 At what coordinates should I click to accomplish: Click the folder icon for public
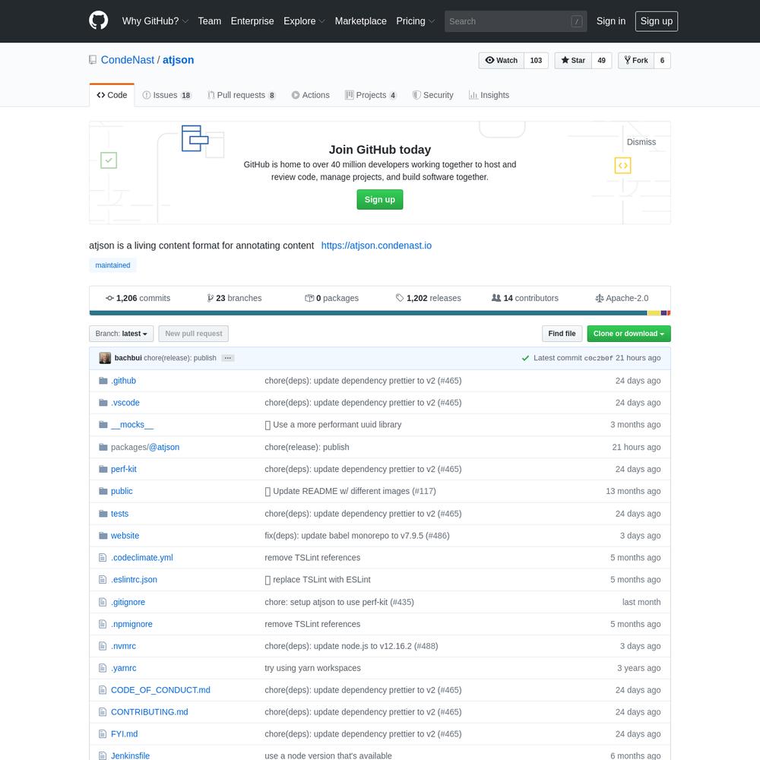[x=103, y=491]
